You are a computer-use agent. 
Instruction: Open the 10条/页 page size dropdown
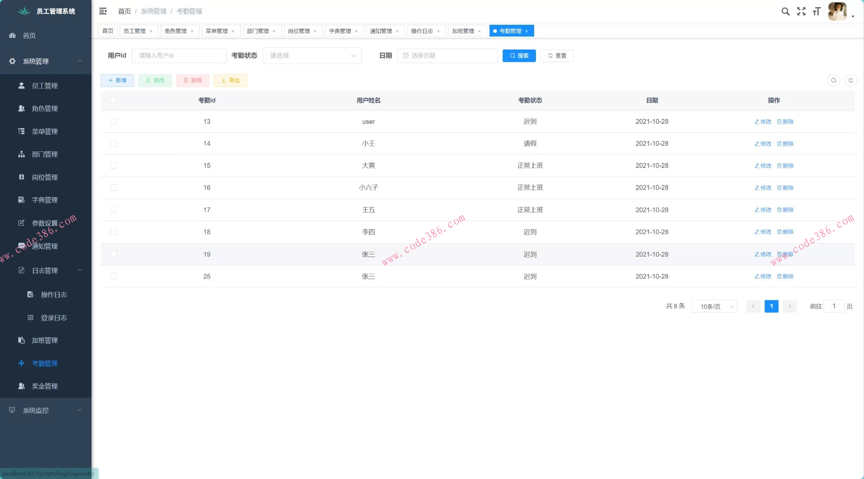(714, 307)
